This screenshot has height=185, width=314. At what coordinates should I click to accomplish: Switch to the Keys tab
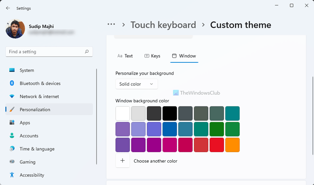pos(152,56)
